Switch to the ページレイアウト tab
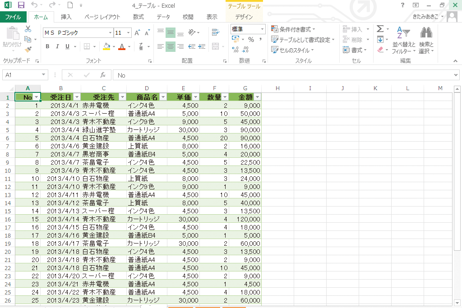462x308 pixels. click(102, 17)
